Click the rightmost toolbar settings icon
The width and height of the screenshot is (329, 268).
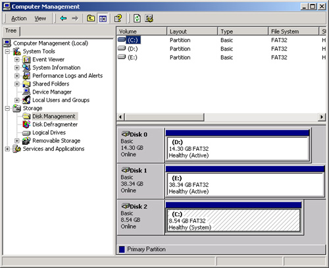click(x=149, y=18)
